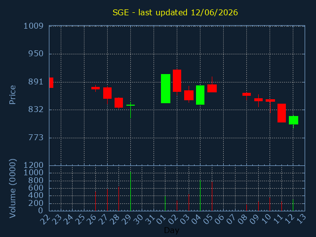Click the 773 price axis label
This screenshot has height=237, width=316.
(x=36, y=138)
